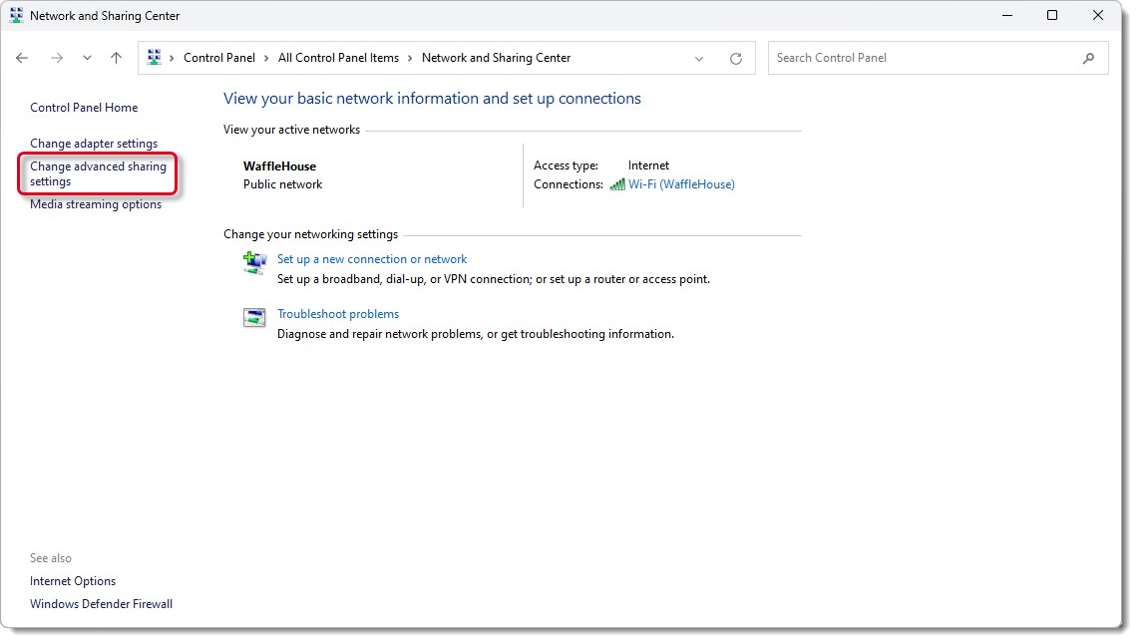Open Change advanced sharing settings
Image resolution: width=1137 pixels, height=643 pixels.
pos(97,172)
